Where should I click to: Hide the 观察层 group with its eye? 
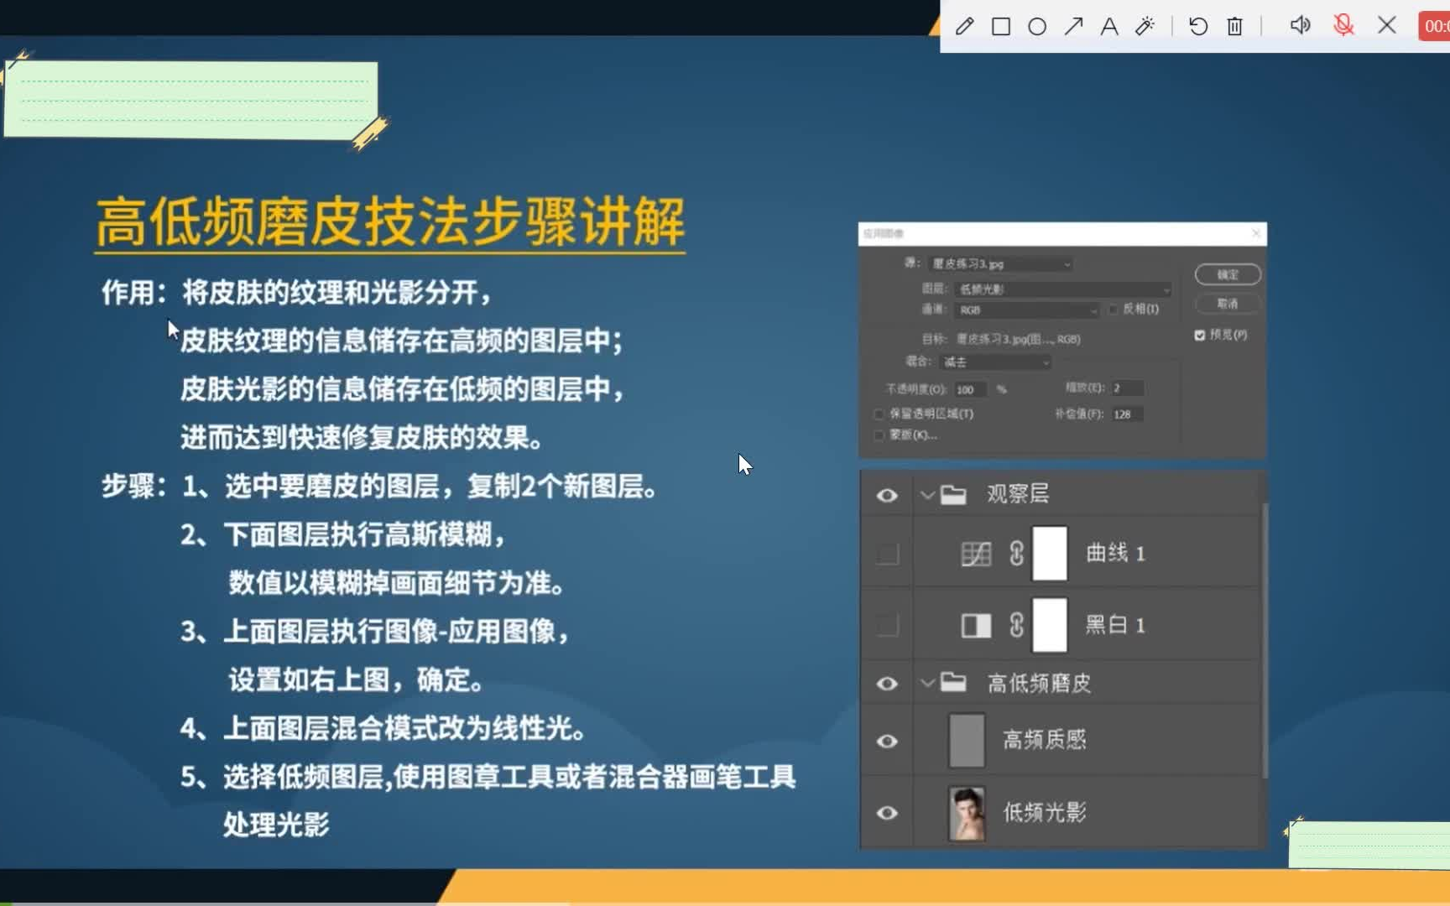click(x=887, y=495)
